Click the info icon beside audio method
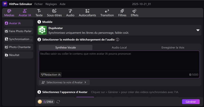 pos(118,39)
